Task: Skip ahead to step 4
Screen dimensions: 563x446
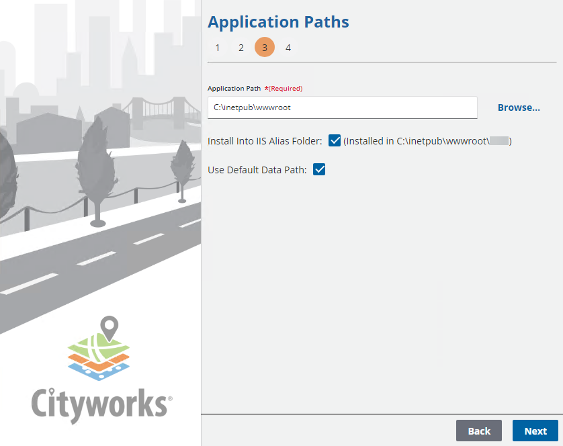Action: click(288, 48)
